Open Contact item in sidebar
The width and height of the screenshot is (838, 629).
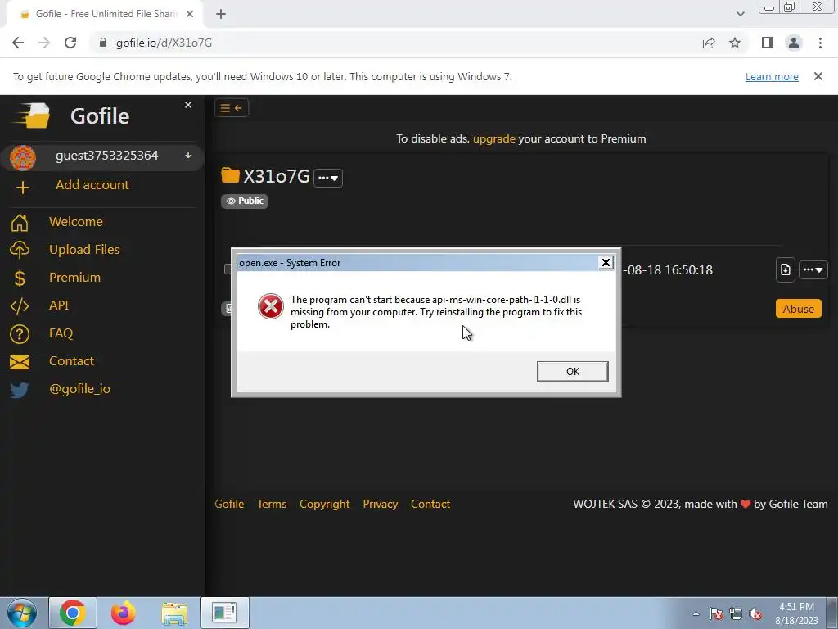[72, 360]
